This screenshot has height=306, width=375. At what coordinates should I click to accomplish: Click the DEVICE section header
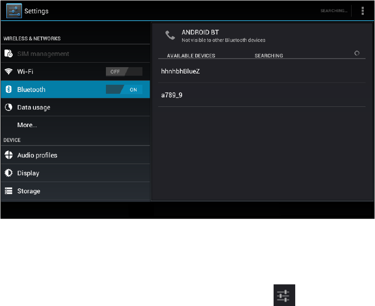[12, 140]
